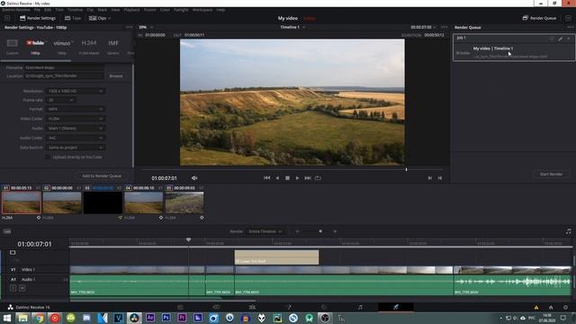Open Chrome from the taskbar
576x324 pixels.
click(x=39, y=318)
